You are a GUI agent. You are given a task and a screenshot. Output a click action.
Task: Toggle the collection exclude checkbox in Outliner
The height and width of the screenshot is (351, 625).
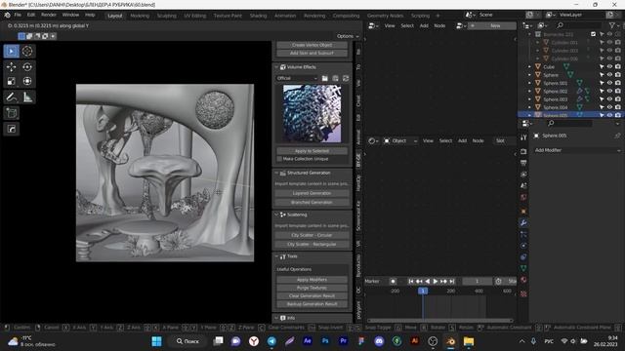(593, 34)
